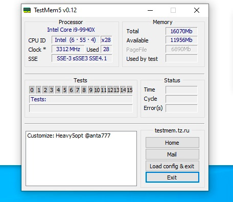
Task: Click the 3312 MHz clock value
Action: 68,49
